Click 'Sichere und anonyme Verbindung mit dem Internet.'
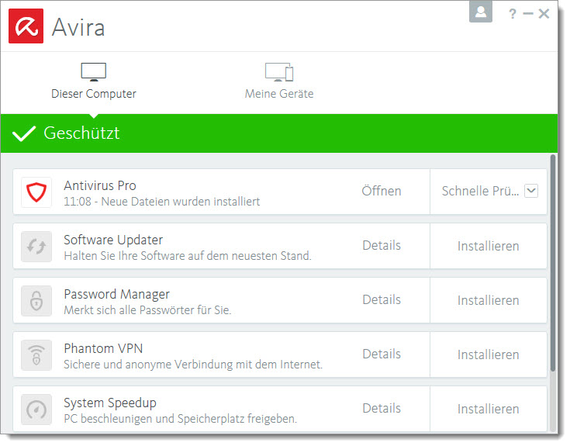570x446 pixels. (x=193, y=365)
